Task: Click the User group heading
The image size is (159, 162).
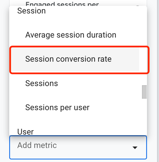Action: coord(25,132)
